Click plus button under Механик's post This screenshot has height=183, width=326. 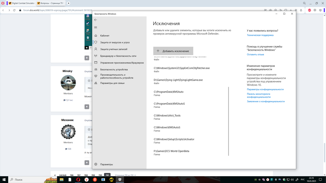coord(87,162)
